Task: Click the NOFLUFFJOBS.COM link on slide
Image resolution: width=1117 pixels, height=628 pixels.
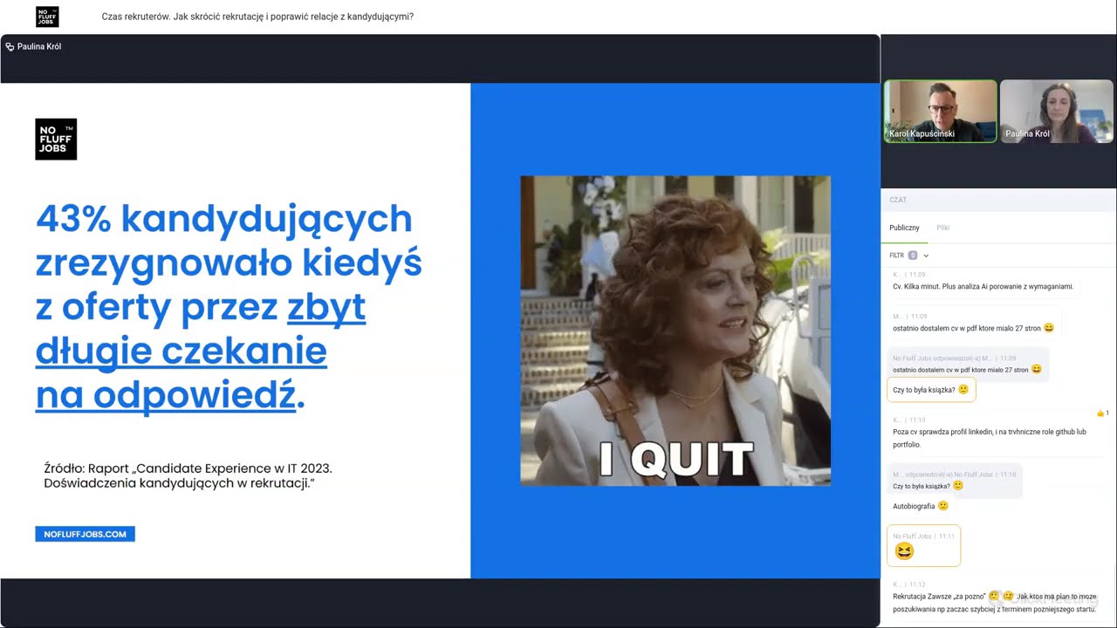Action: coord(85,534)
